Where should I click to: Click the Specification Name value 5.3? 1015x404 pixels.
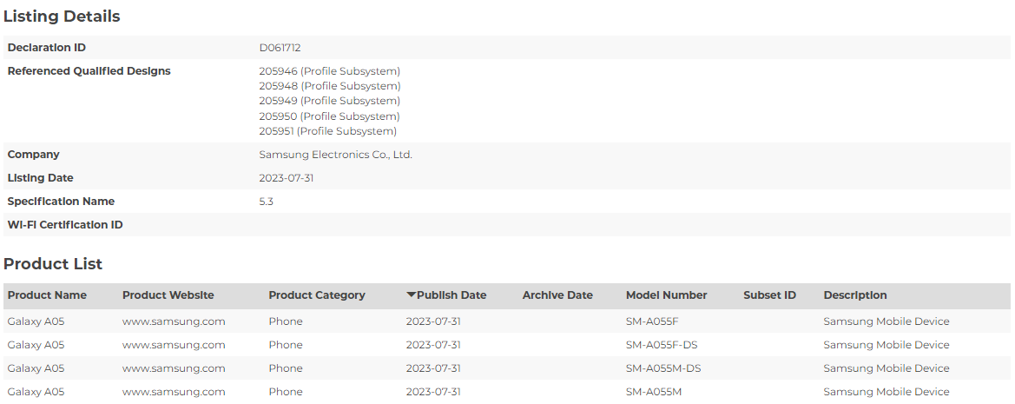pyautogui.click(x=266, y=202)
